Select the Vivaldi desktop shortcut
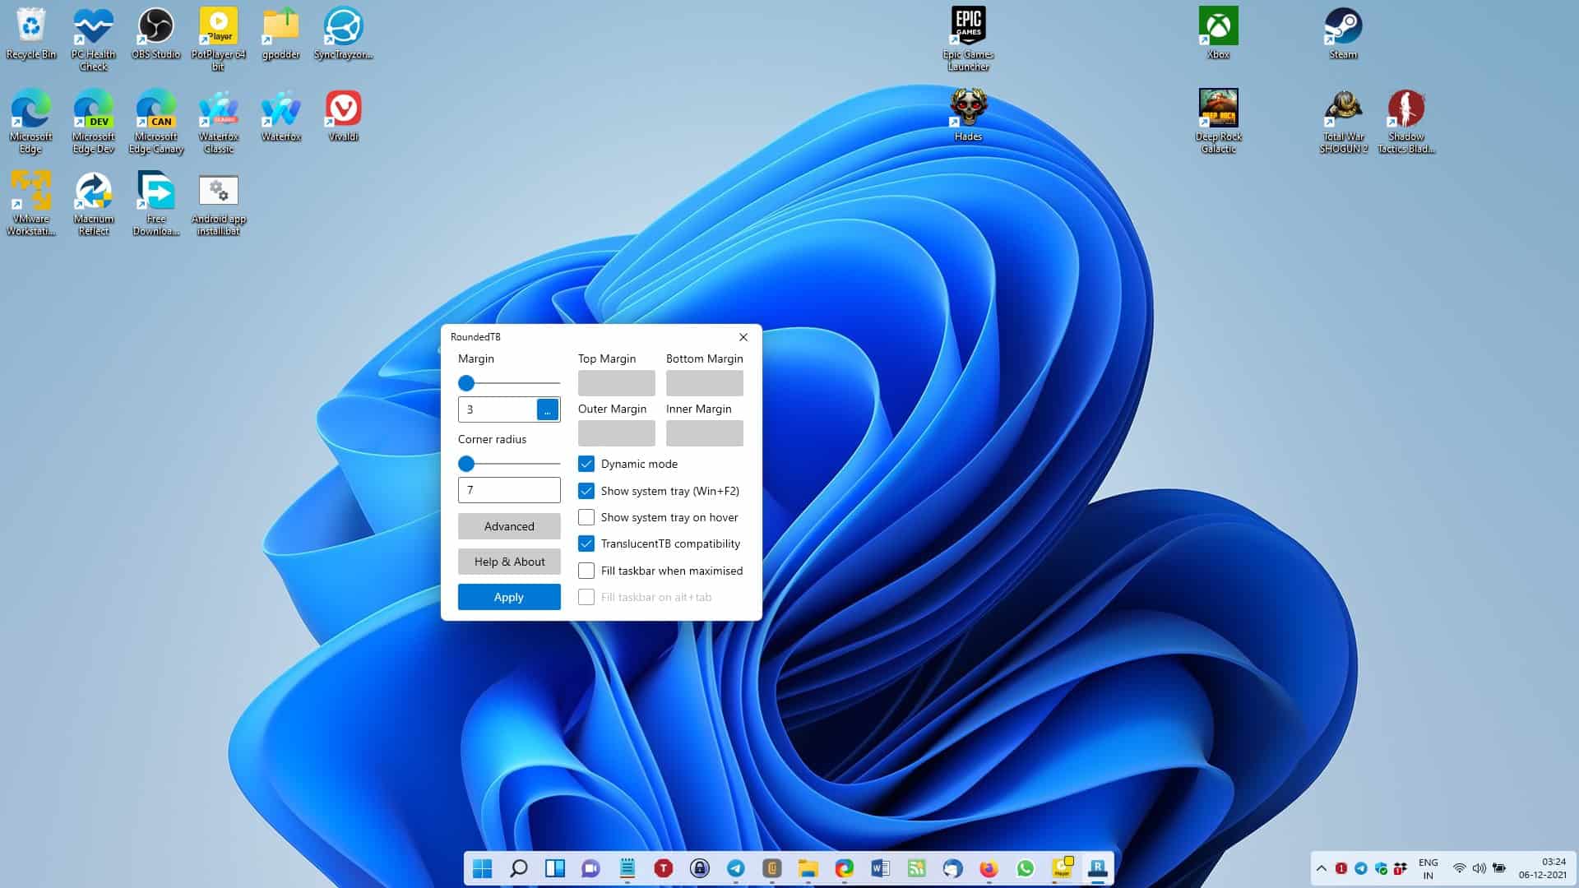 pyautogui.click(x=344, y=116)
